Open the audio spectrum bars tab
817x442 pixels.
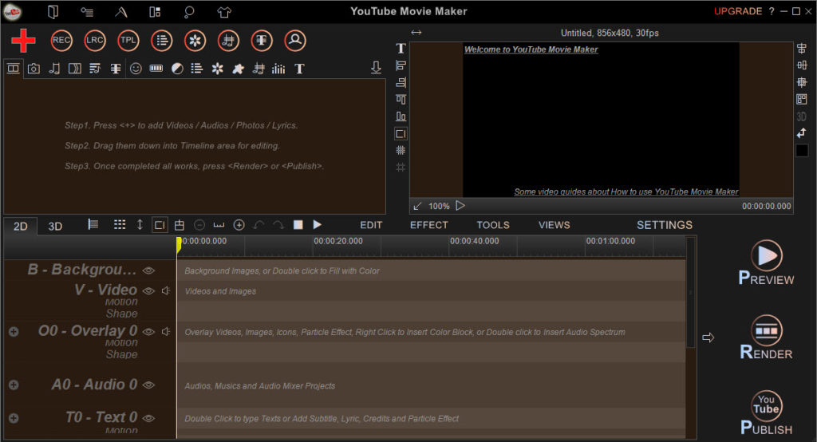tap(278, 69)
